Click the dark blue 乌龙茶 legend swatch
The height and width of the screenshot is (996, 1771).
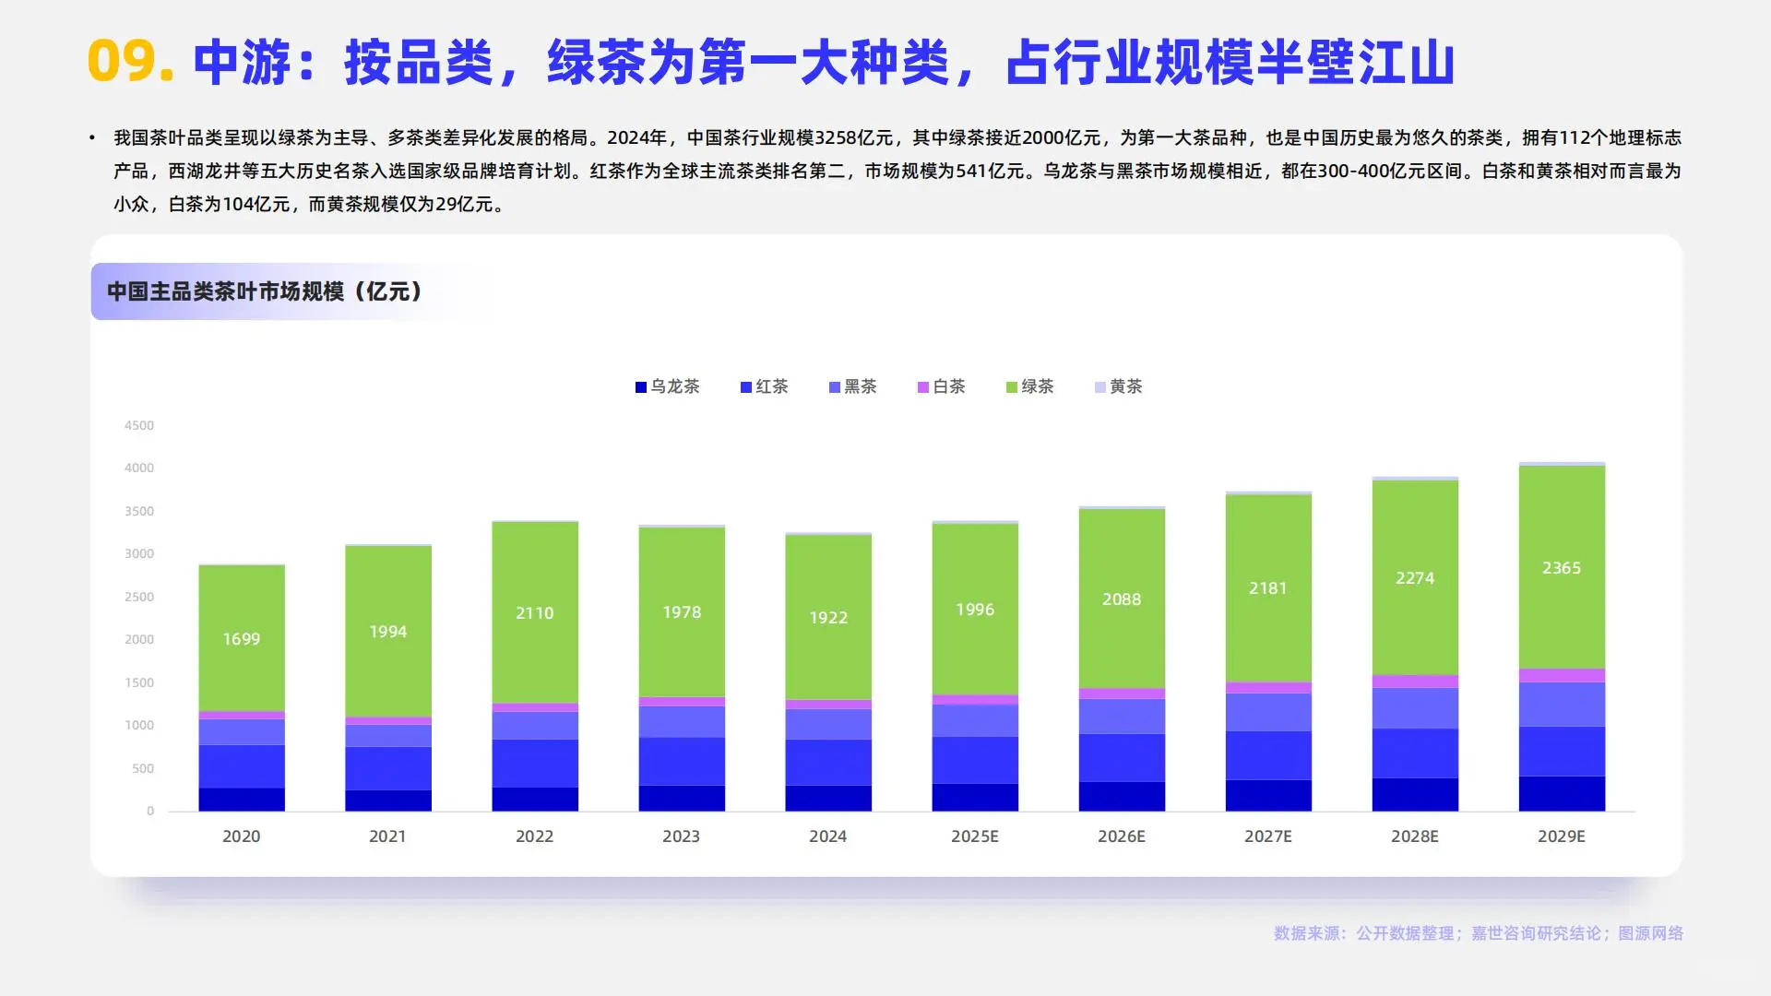click(640, 386)
